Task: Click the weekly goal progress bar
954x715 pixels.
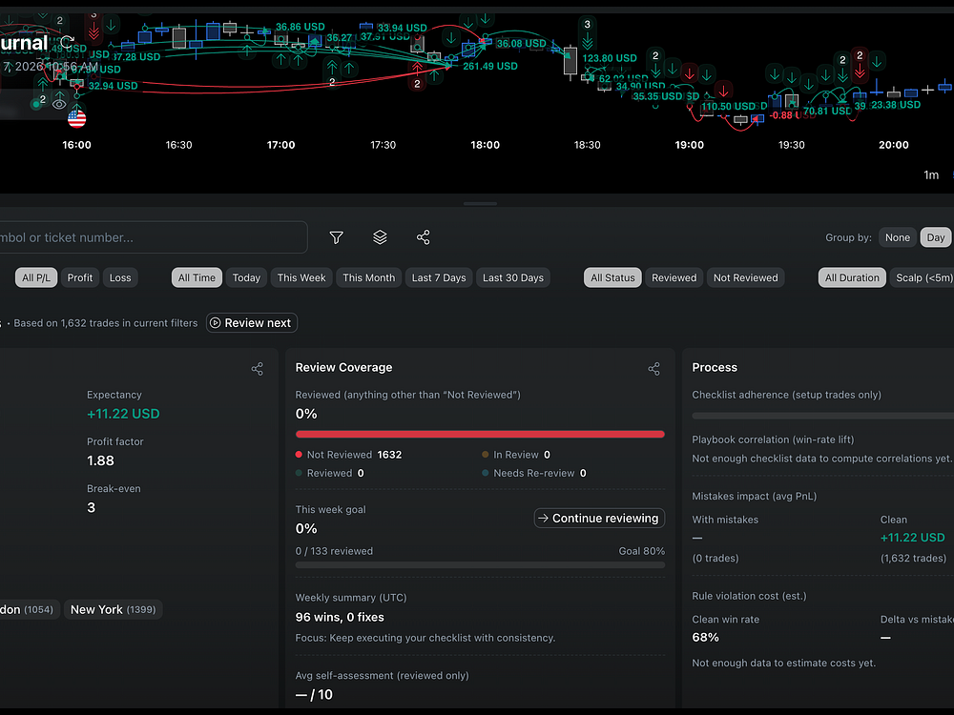Action: [x=480, y=564]
